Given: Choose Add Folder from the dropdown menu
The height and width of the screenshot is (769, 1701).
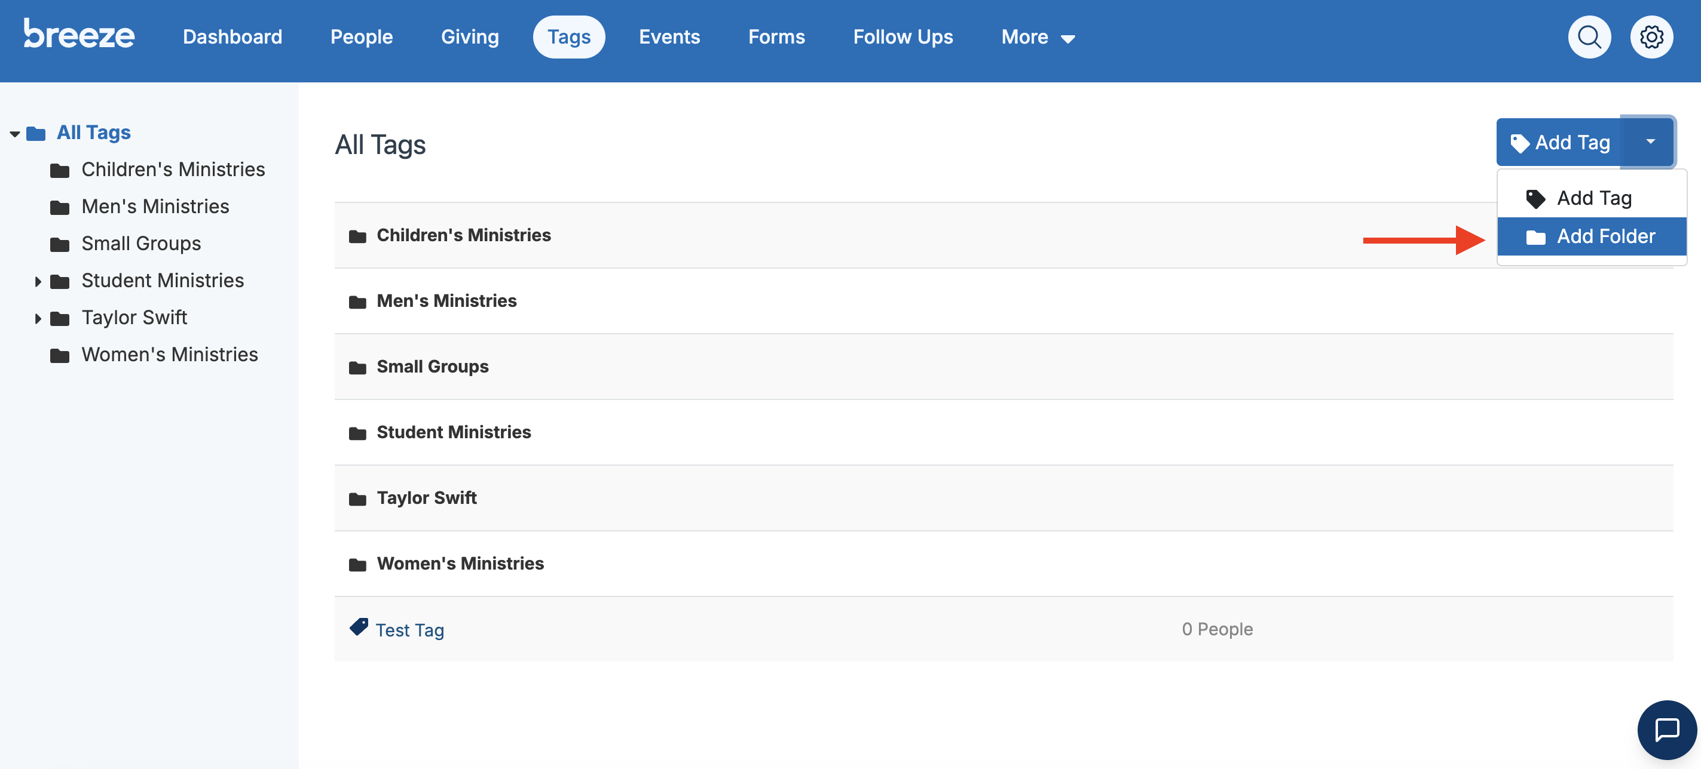Looking at the screenshot, I should point(1592,236).
